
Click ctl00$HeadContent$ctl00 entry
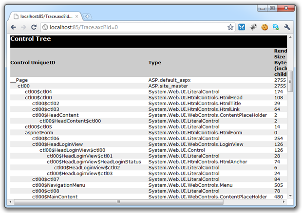click(70, 121)
